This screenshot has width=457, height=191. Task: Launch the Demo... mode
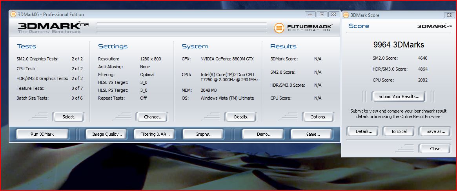(x=264, y=134)
